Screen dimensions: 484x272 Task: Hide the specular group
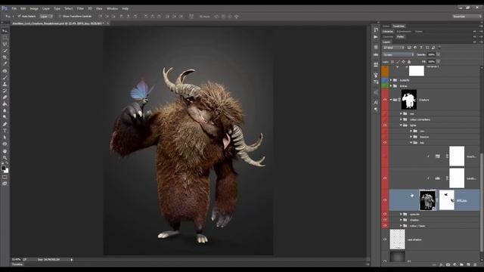pos(385,214)
